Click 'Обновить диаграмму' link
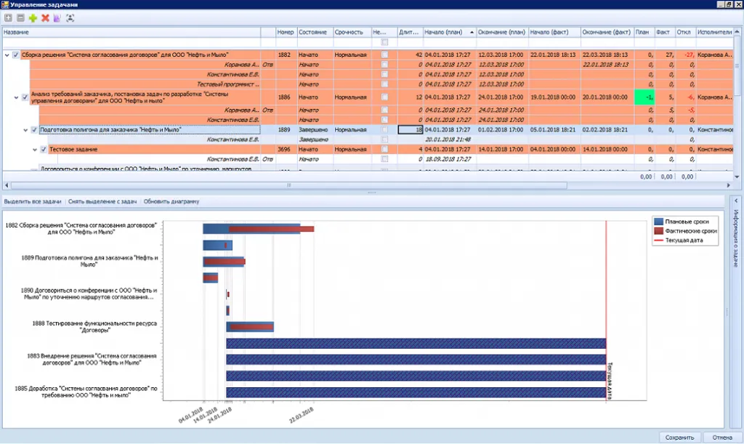 click(x=171, y=201)
